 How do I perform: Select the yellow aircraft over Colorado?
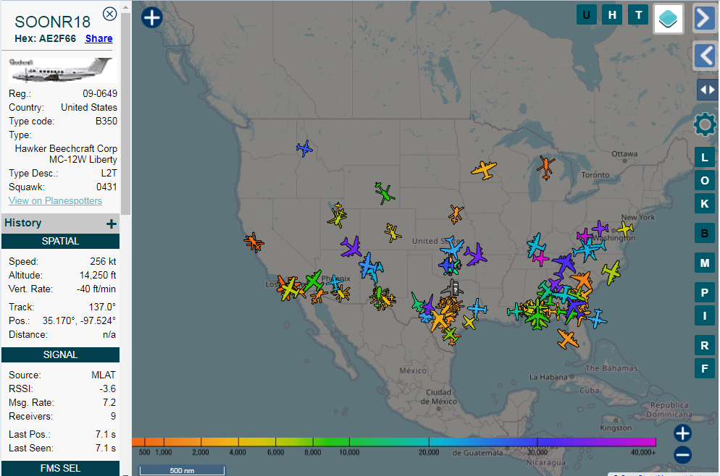(393, 233)
